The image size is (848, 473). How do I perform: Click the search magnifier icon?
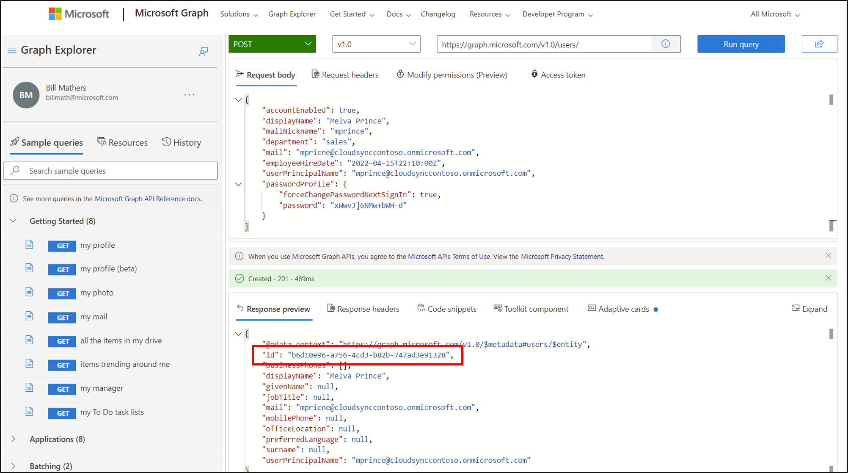pos(15,170)
